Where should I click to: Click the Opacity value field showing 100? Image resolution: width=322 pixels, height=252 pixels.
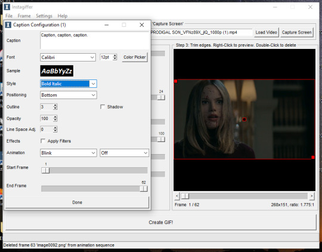pos(47,118)
